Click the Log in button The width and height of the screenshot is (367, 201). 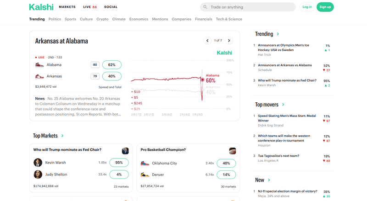307,7
